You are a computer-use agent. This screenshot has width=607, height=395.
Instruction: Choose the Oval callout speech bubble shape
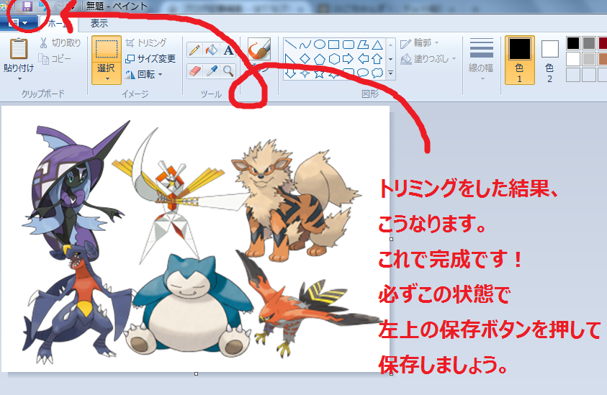point(363,73)
